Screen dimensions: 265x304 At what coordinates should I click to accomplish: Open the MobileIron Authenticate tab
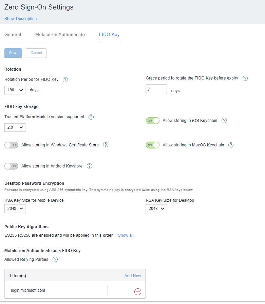60,34
